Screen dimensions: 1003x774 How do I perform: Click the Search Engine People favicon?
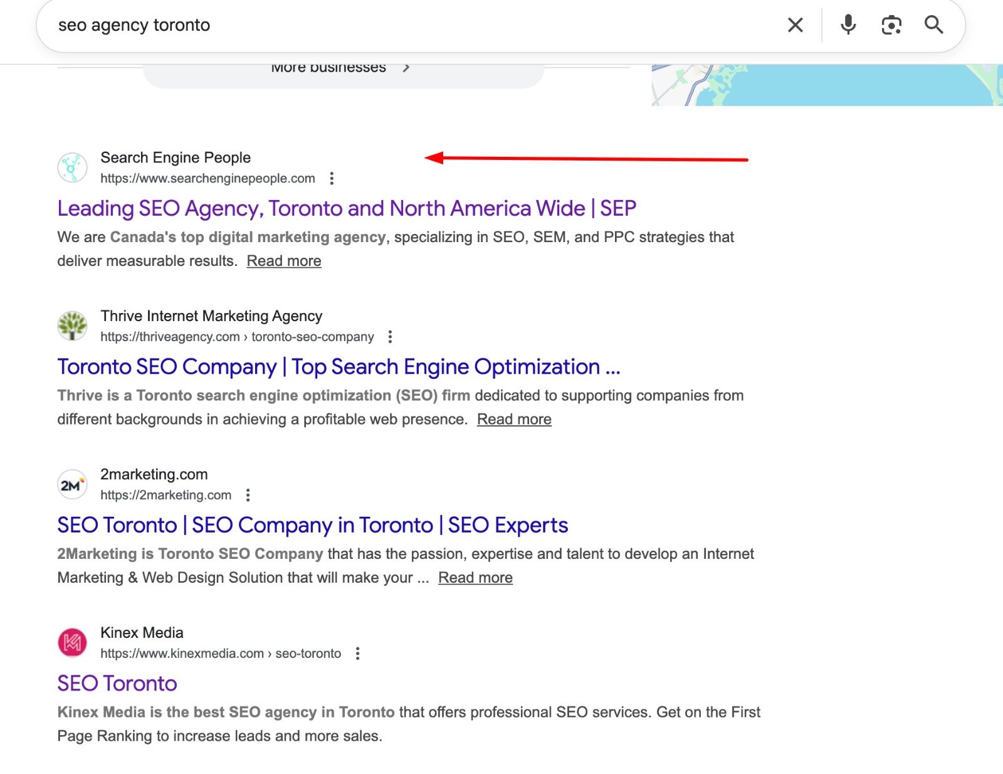(73, 168)
